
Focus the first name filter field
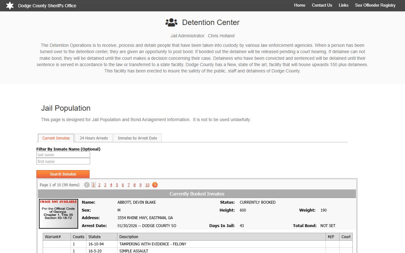tap(63, 161)
